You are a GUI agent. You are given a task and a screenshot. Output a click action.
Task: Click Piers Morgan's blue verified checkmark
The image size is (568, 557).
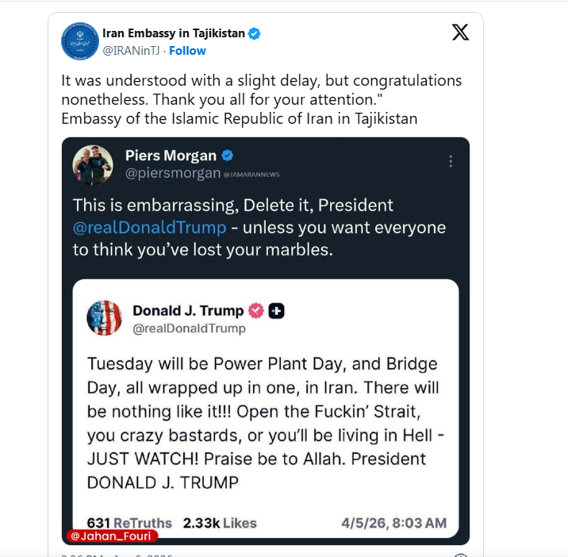[228, 156]
